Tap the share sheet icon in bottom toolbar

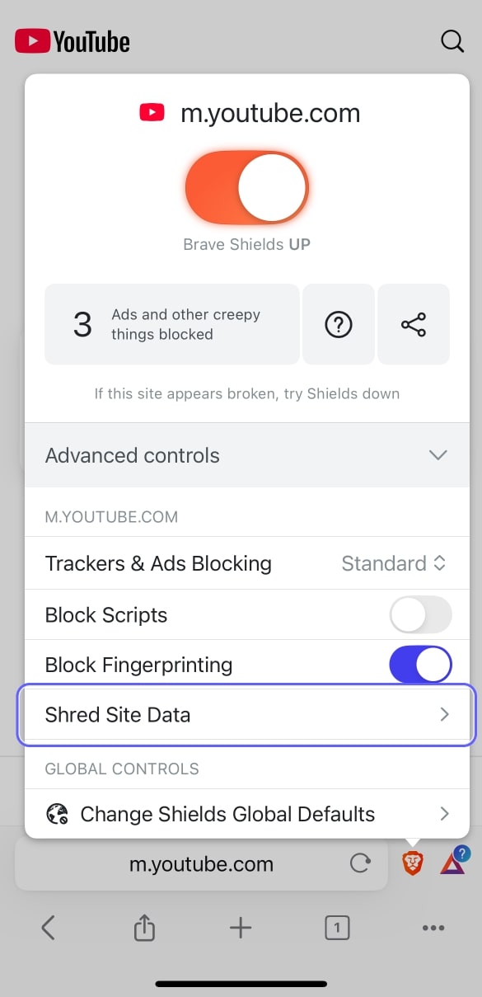(x=144, y=928)
